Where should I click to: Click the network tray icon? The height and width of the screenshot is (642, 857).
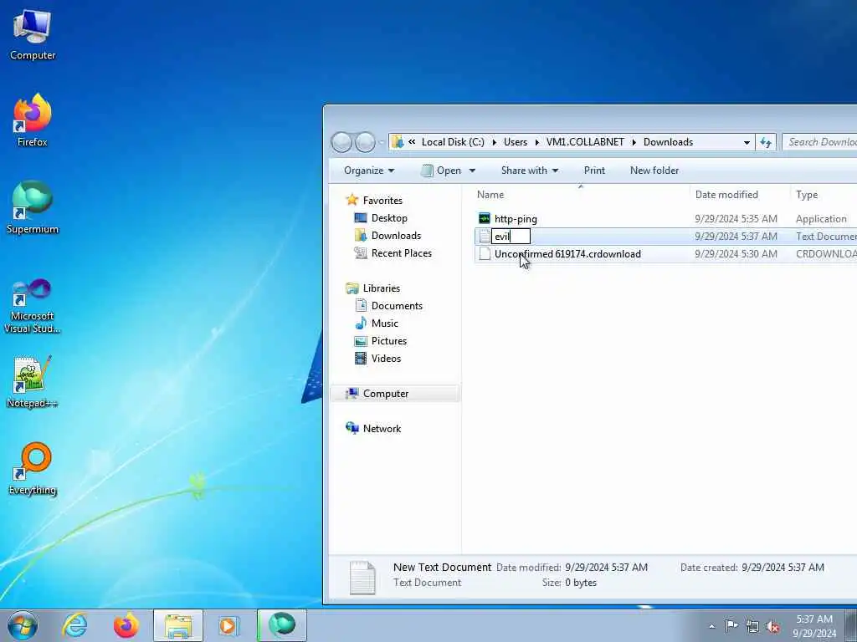(x=752, y=626)
